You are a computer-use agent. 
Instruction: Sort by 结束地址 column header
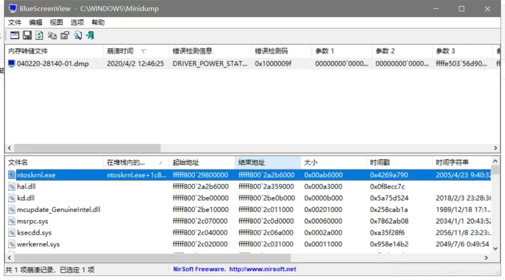(268, 163)
